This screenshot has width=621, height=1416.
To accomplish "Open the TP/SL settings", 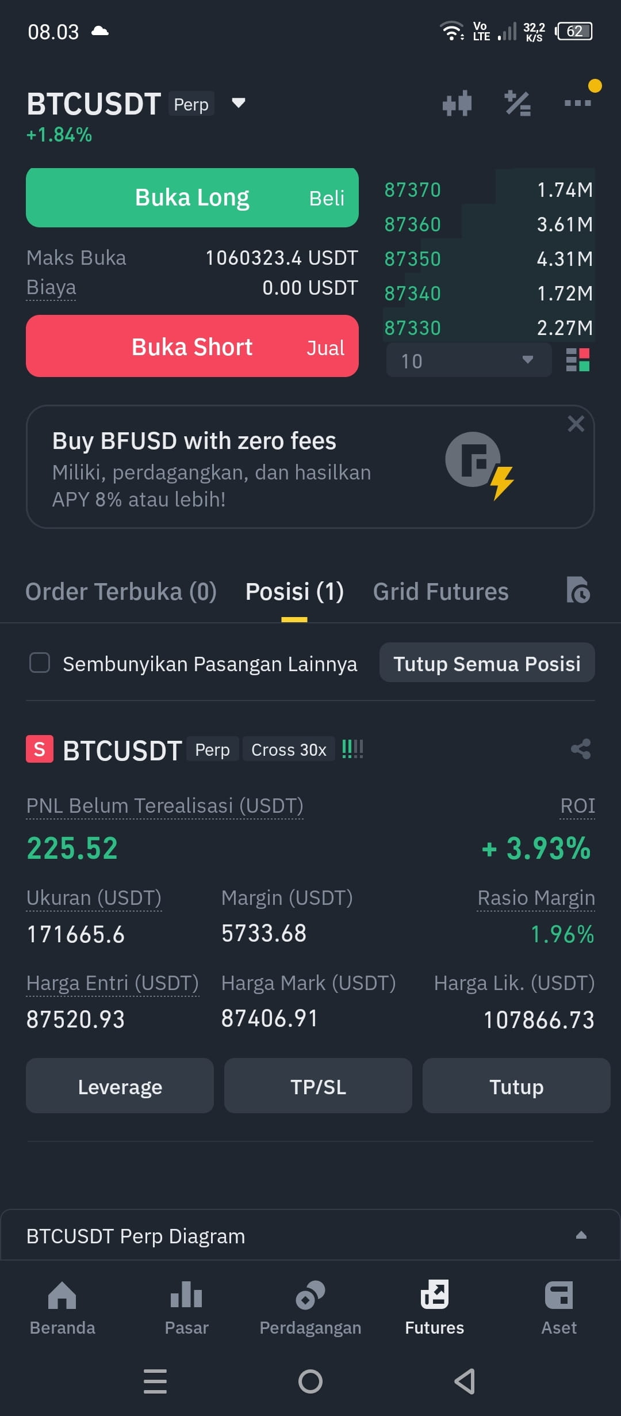I will click(x=318, y=1086).
